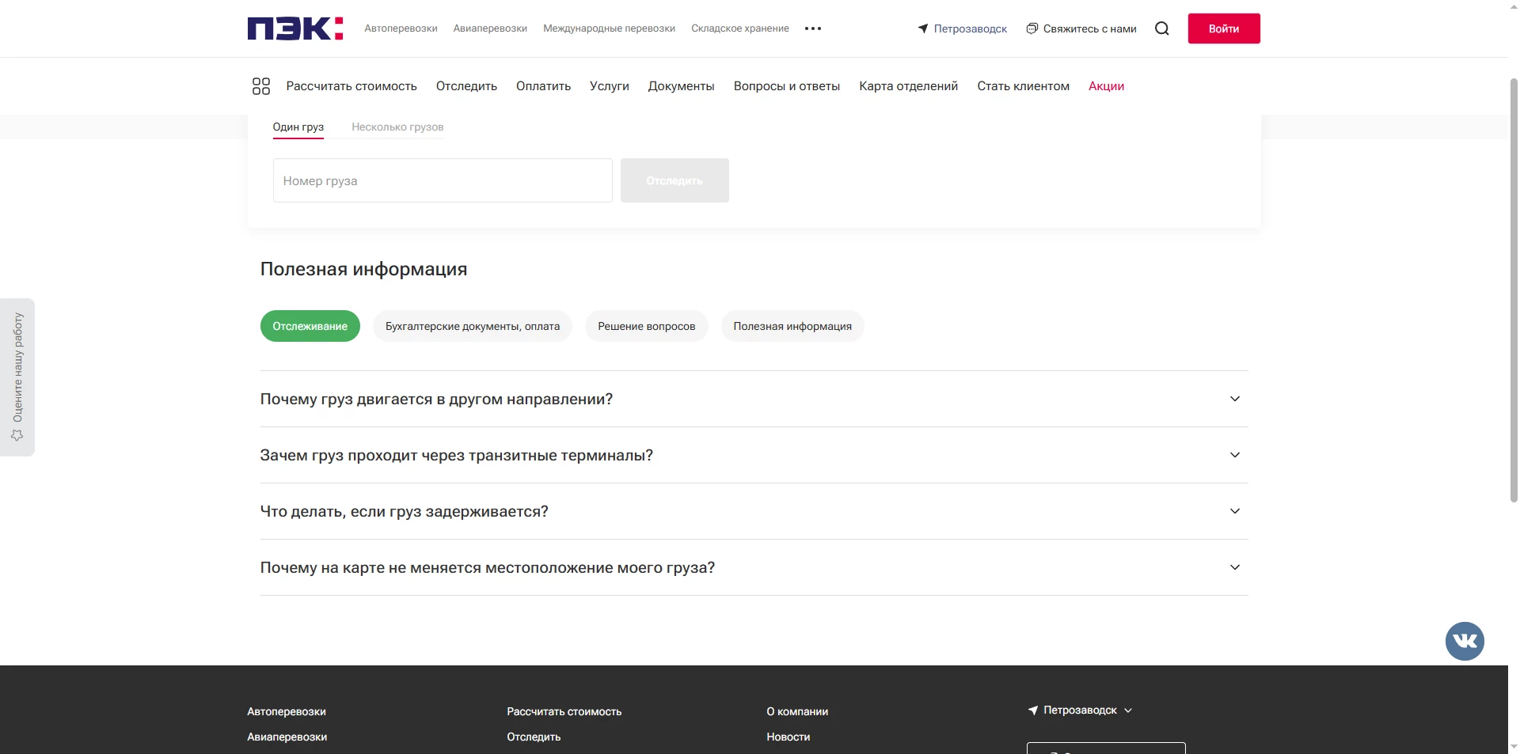Select the Отслеживание filter pill
Viewport: 1520px width, 754px height.
(x=310, y=326)
